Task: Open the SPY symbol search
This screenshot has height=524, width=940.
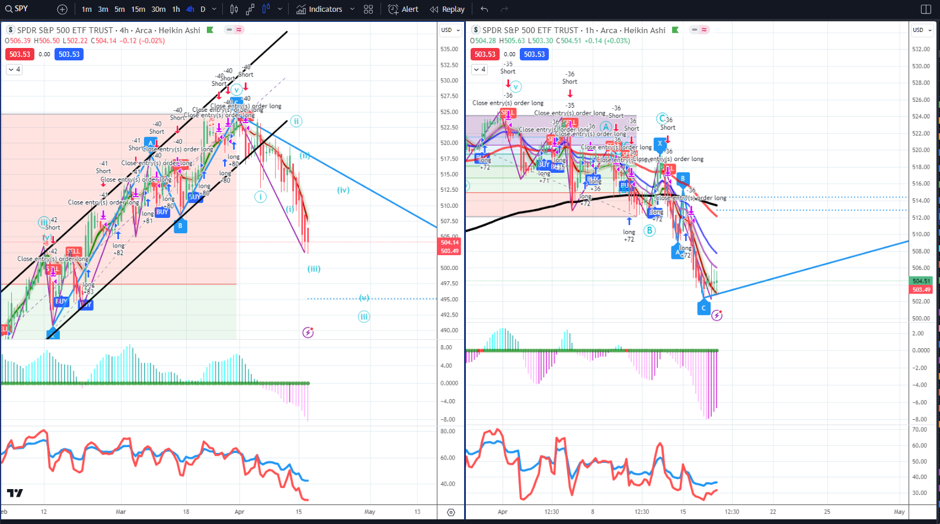Action: (x=18, y=9)
